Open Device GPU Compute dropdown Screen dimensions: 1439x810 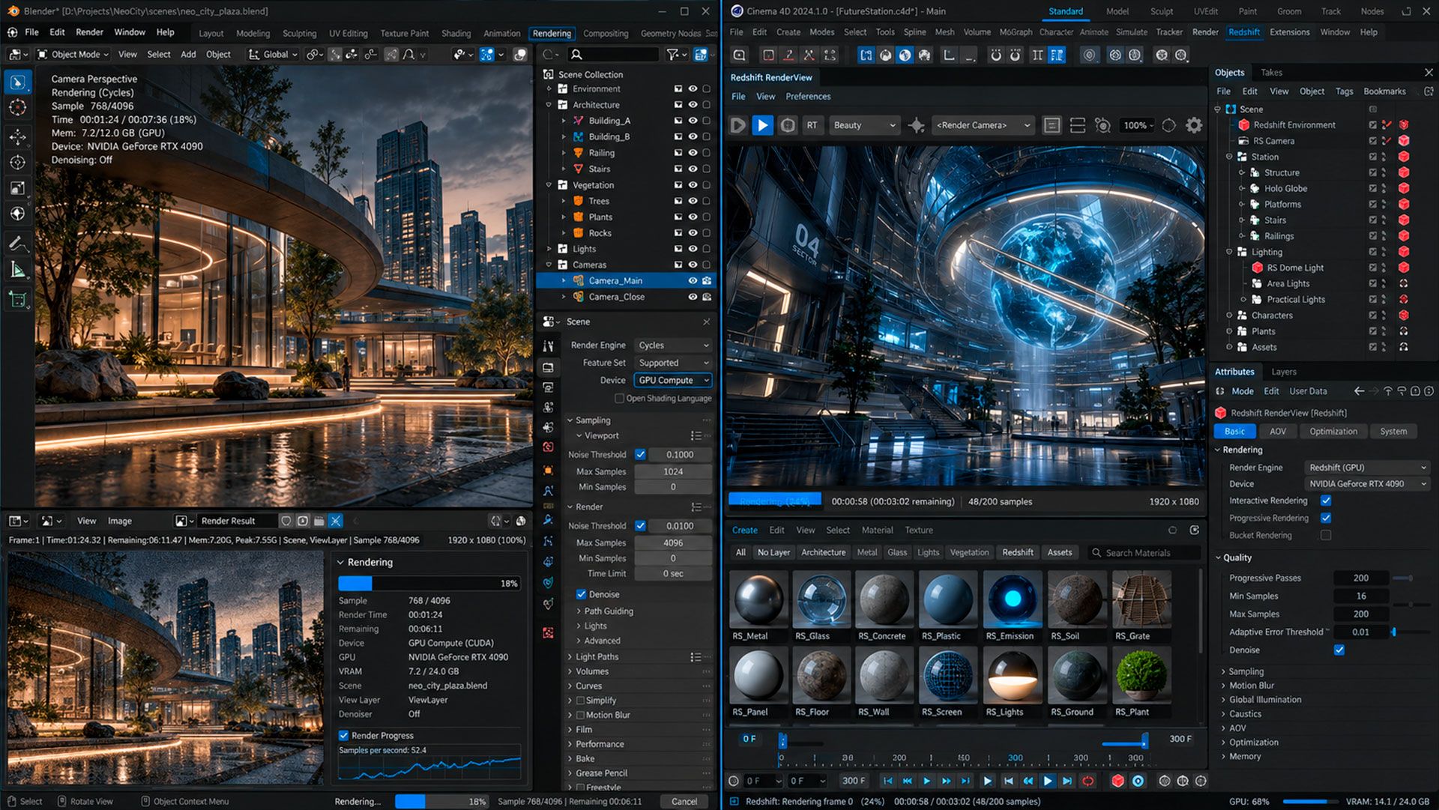click(x=673, y=380)
